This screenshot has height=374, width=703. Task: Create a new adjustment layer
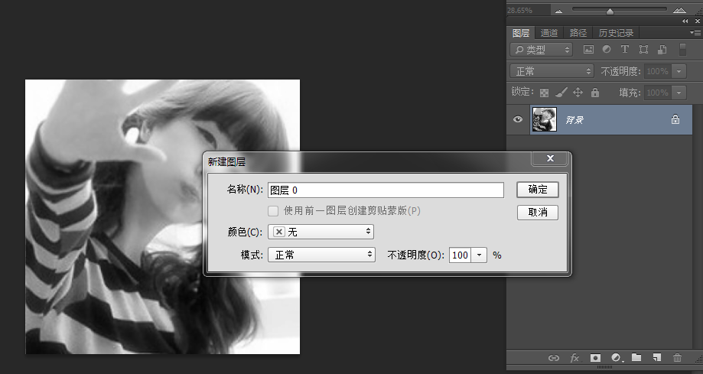pos(617,358)
